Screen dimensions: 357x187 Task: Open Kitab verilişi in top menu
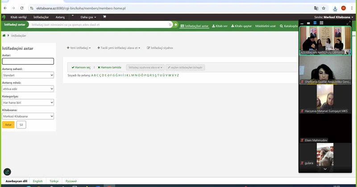19,17
